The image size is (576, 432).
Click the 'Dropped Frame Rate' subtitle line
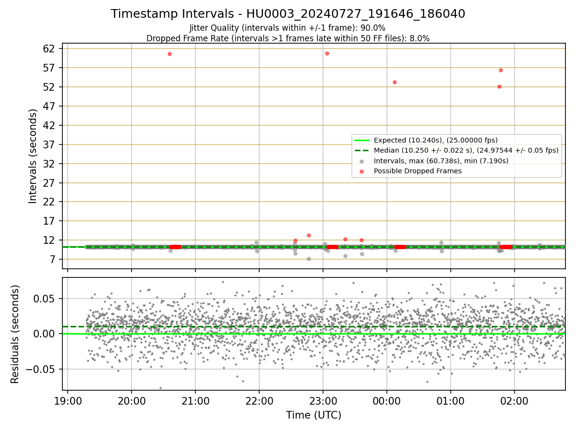(288, 38)
